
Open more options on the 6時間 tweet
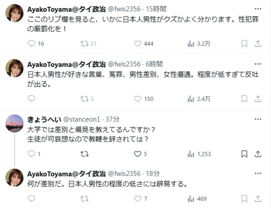(x=258, y=64)
